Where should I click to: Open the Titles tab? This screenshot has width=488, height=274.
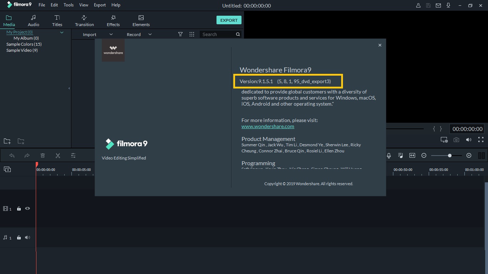pyautogui.click(x=57, y=21)
